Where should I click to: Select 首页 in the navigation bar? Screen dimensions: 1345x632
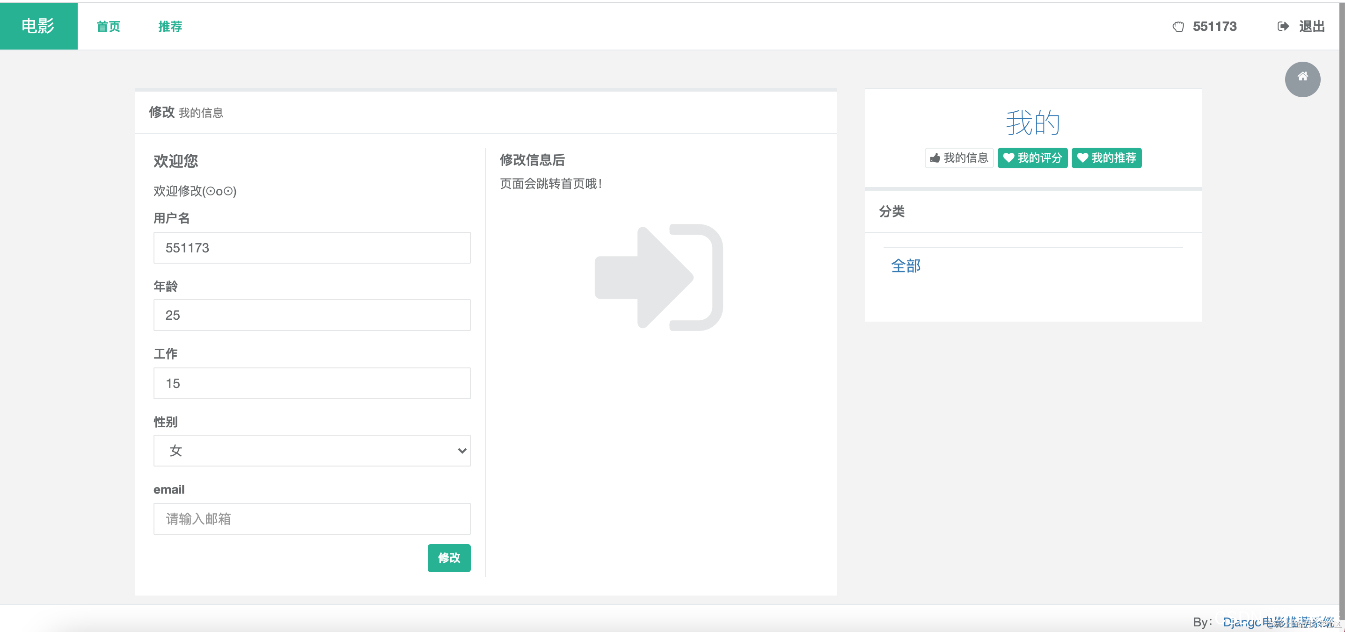click(x=108, y=26)
